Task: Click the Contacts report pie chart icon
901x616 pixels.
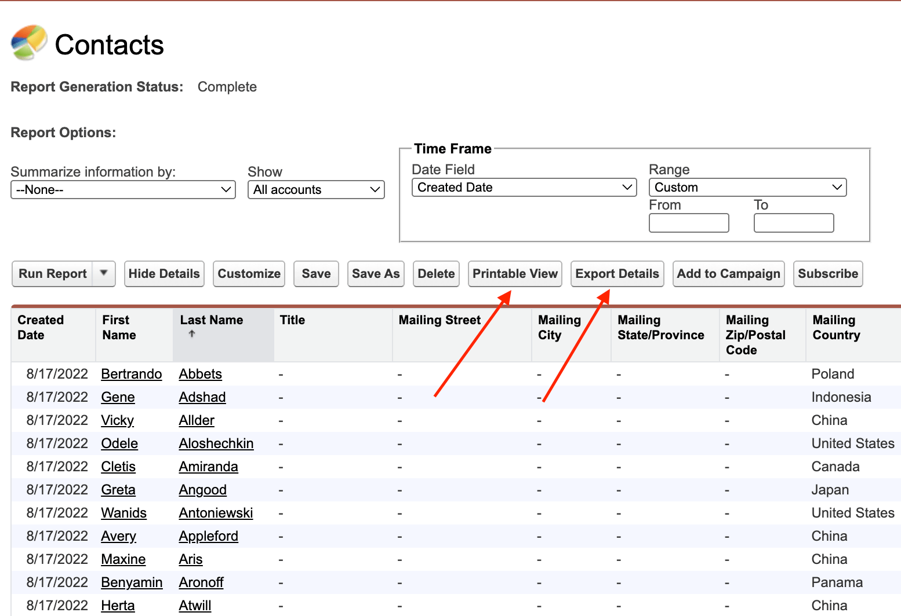Action: [29, 42]
